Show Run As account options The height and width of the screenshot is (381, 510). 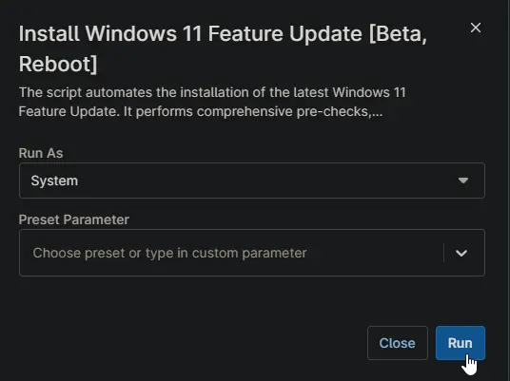click(x=252, y=181)
